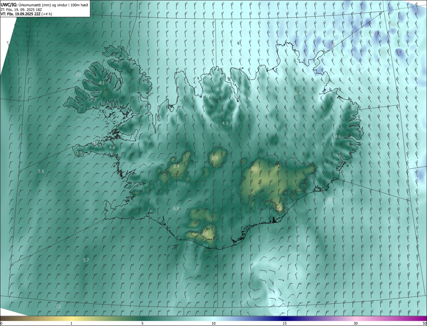Click the 4.6 value on the east fjords

(x=338, y=136)
